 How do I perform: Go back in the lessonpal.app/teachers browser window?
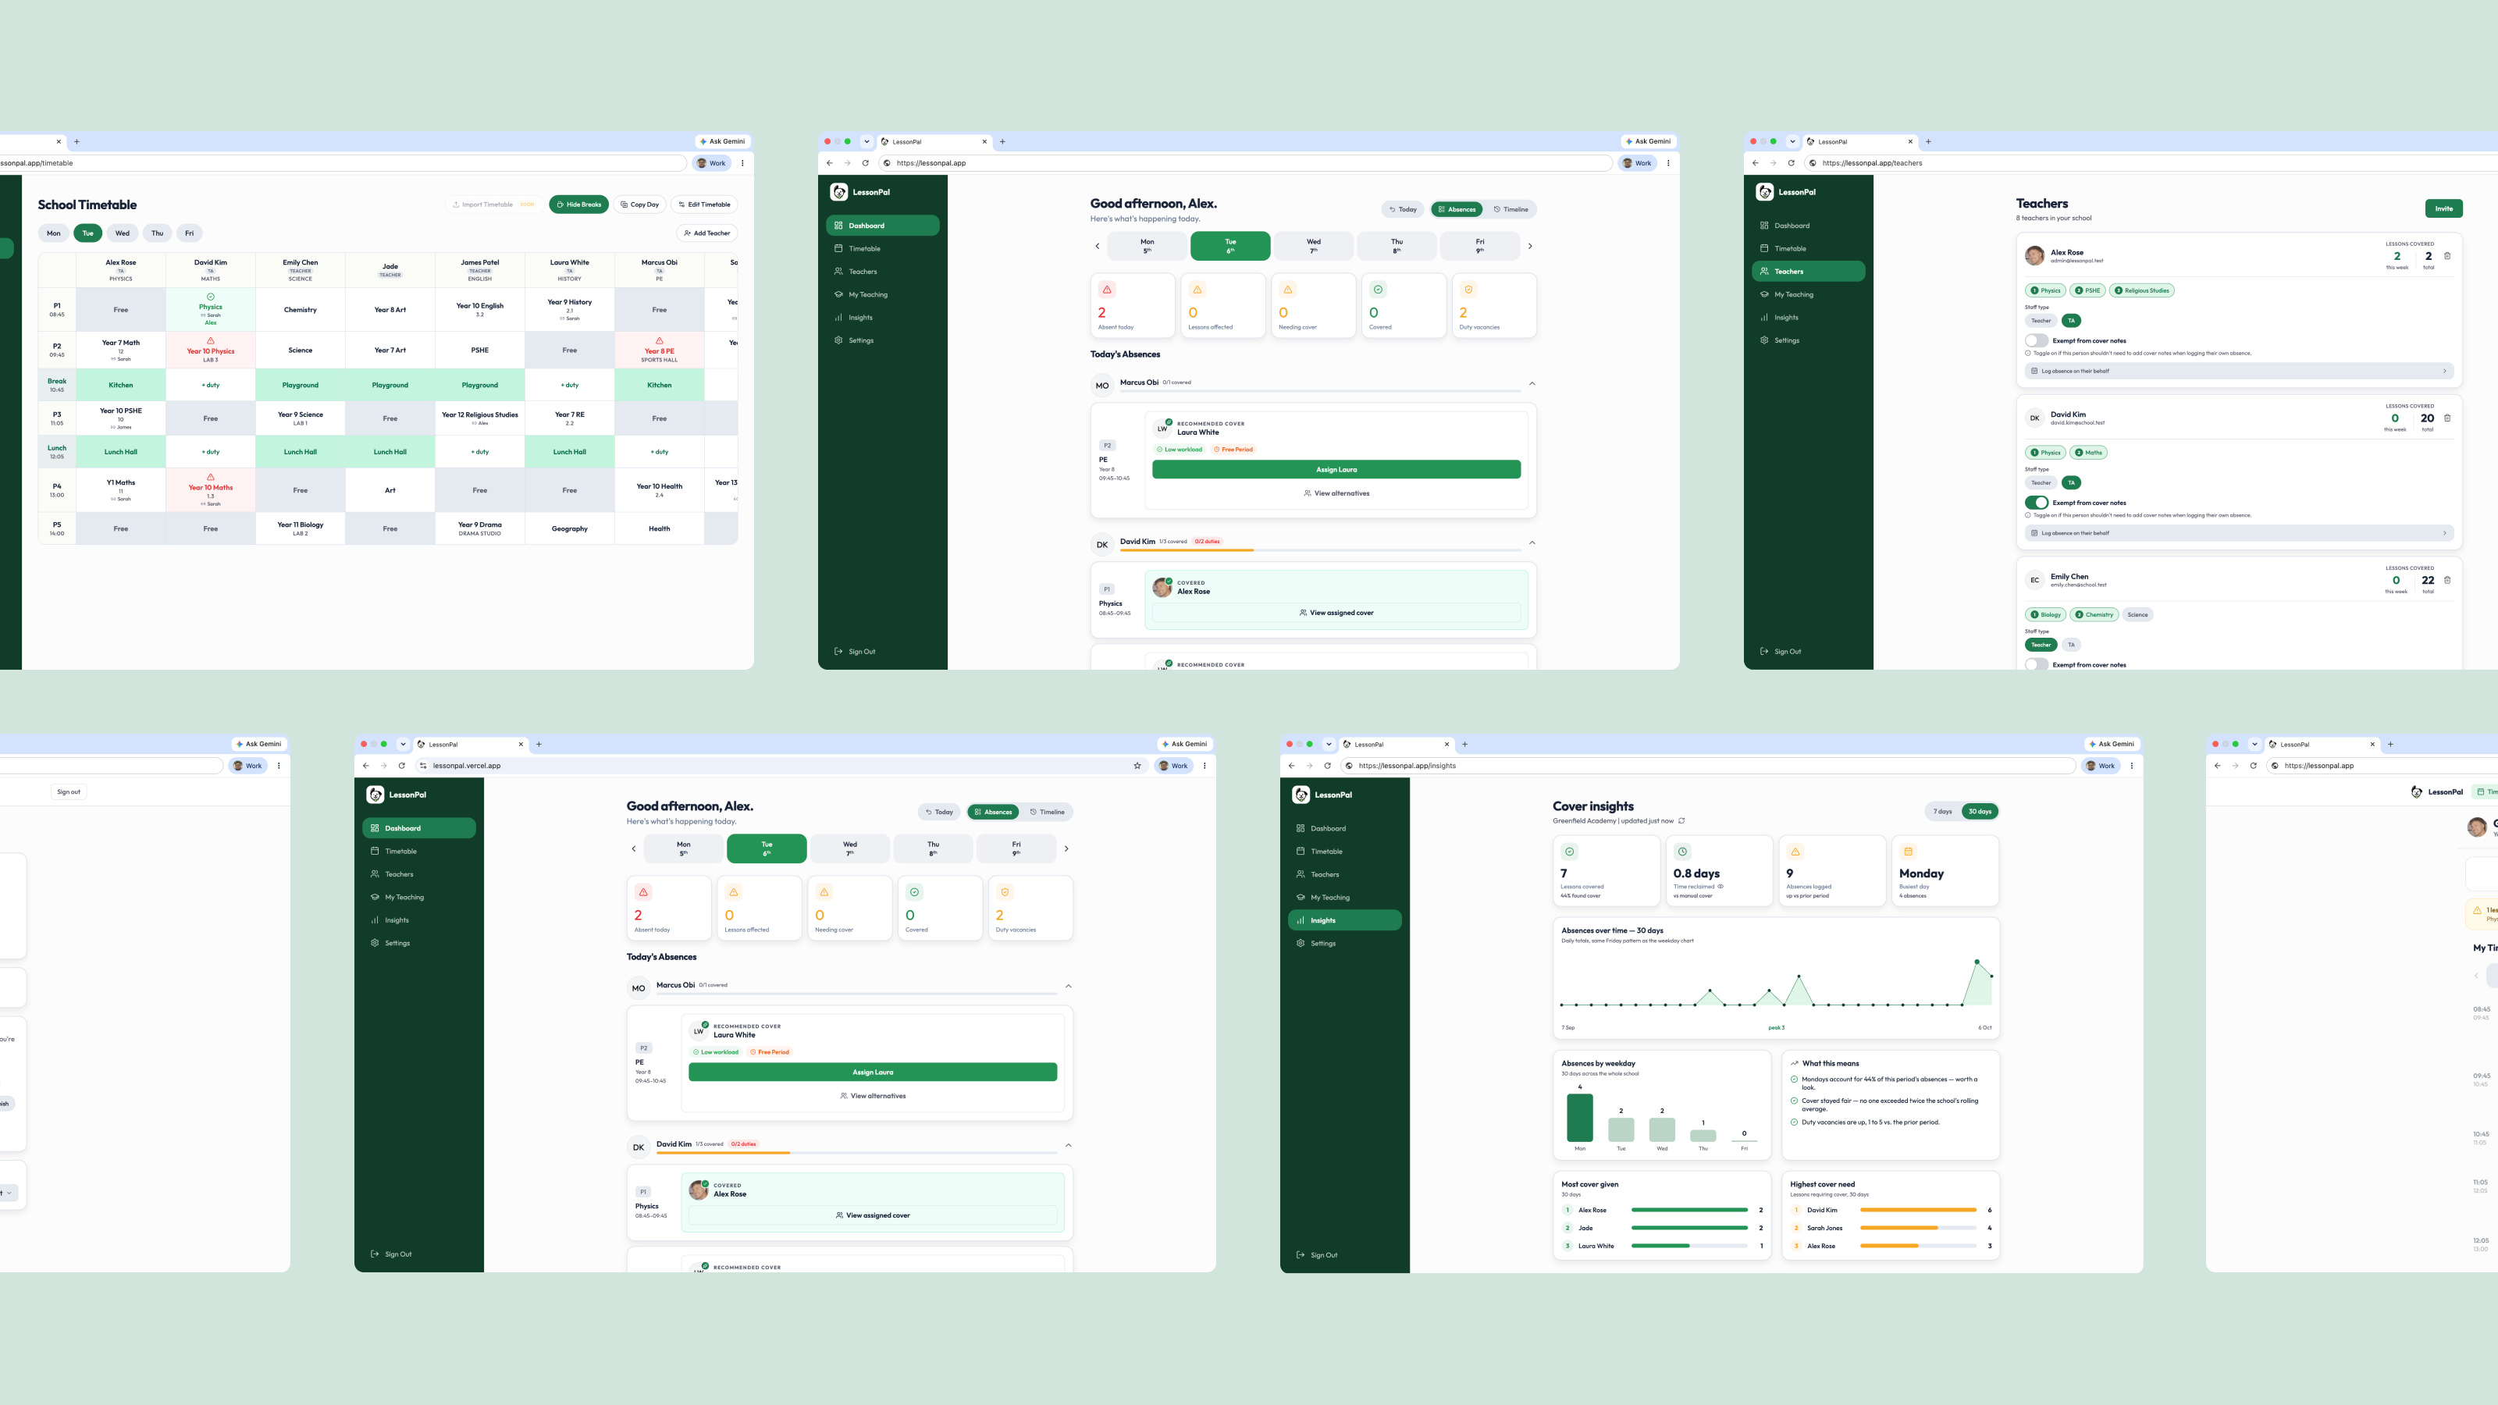click(1755, 163)
